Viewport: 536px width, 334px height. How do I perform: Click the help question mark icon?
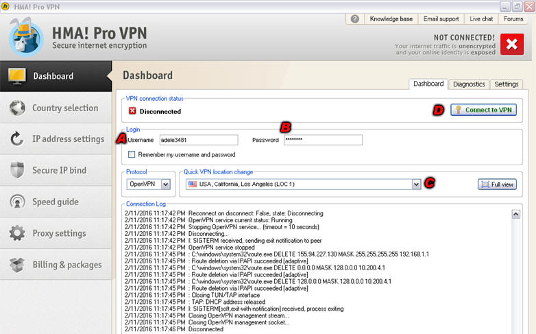click(x=354, y=19)
